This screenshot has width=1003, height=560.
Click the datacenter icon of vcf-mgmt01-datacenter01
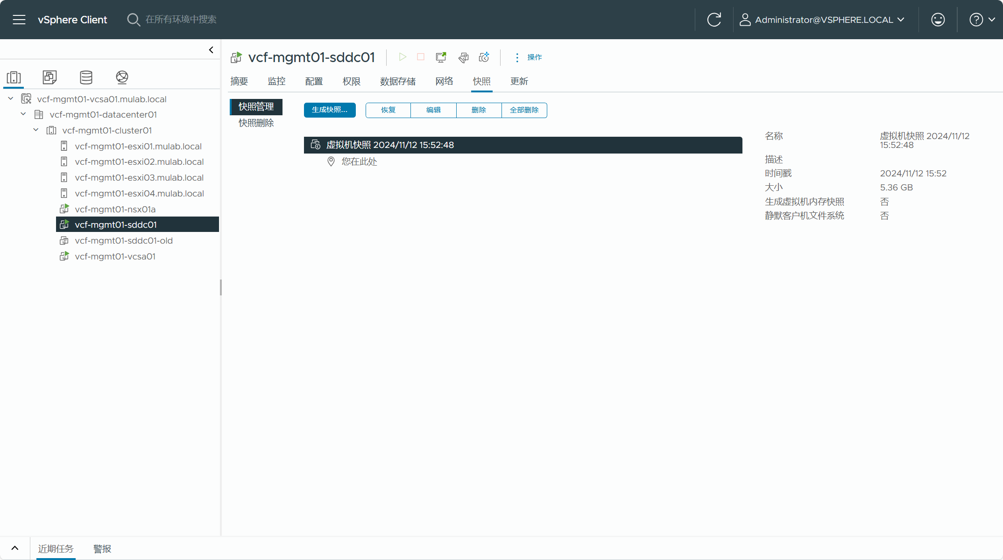(x=39, y=114)
